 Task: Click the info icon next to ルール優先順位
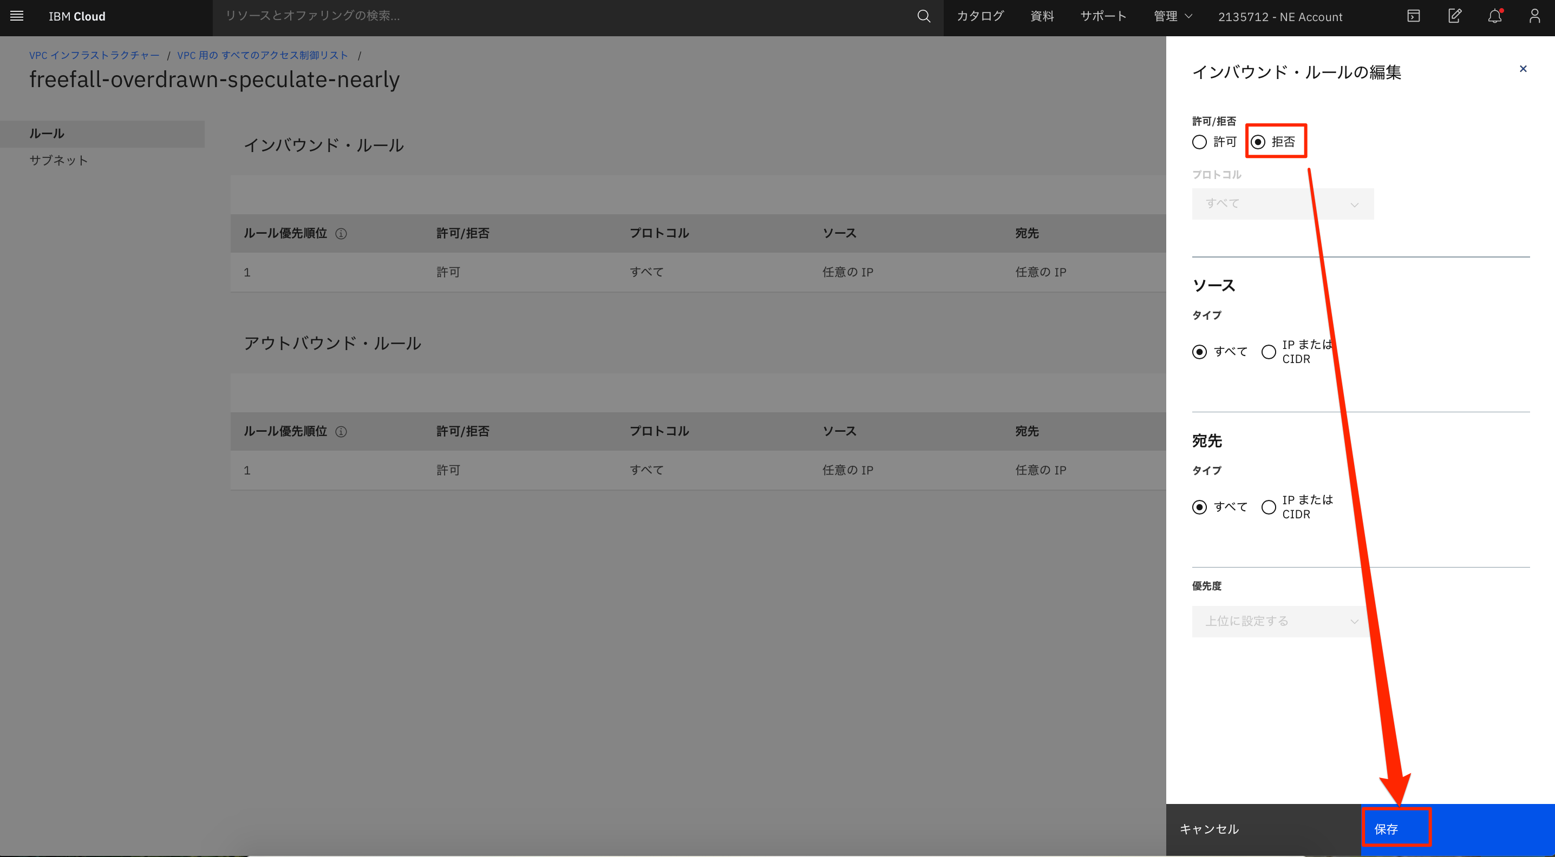tap(342, 233)
